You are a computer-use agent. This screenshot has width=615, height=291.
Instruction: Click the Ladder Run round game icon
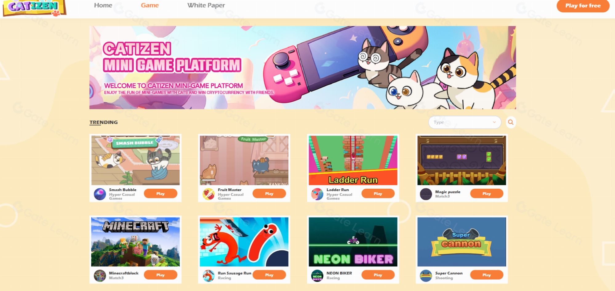click(317, 194)
